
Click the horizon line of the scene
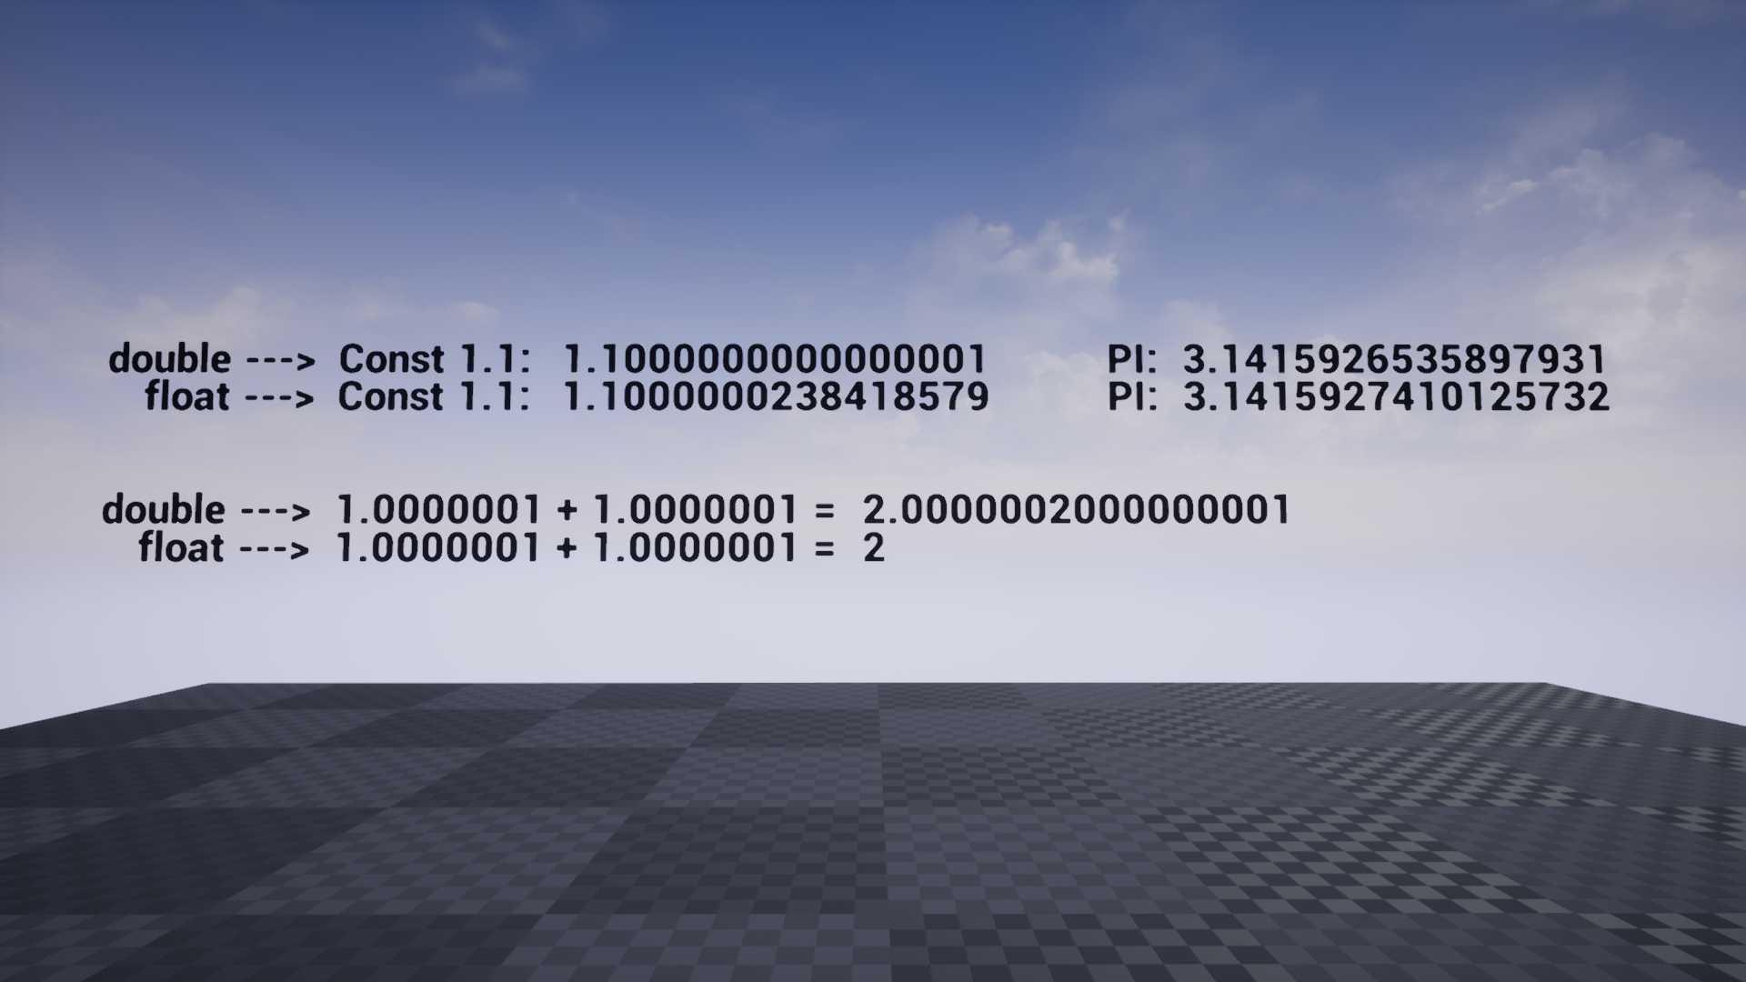873,680
